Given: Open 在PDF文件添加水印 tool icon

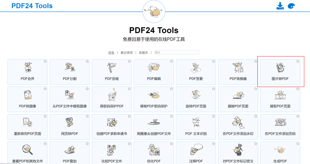Looking at the screenshot, I should (238, 122).
